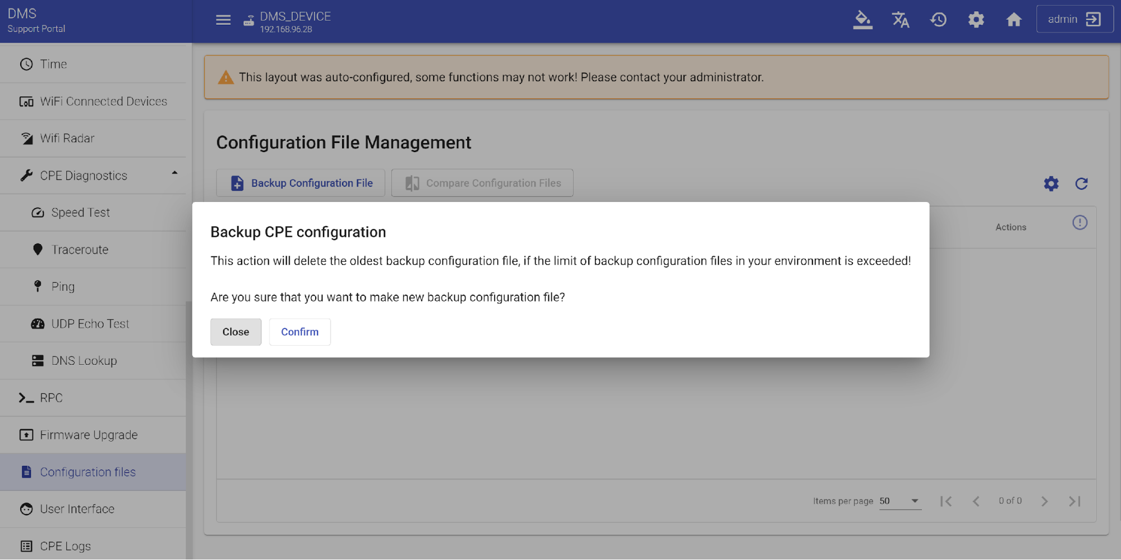Confirm the backup CPE configuration

299,332
